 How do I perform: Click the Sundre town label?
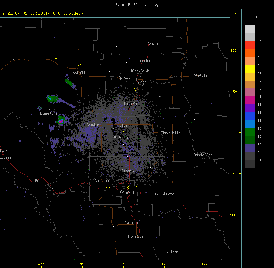(93, 124)
